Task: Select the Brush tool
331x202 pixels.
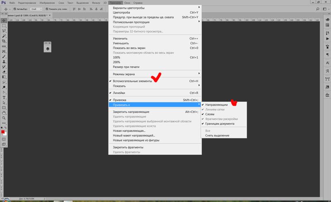Action: point(4,57)
